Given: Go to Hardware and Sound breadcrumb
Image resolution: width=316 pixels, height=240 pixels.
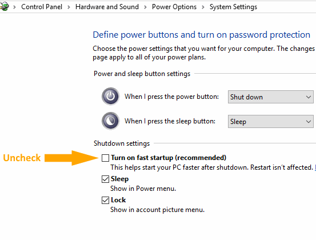Looking at the screenshot, I should coord(107,7).
